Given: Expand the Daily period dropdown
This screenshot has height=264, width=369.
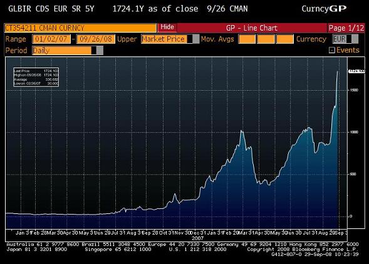Looking at the screenshot, I should (x=68, y=50).
